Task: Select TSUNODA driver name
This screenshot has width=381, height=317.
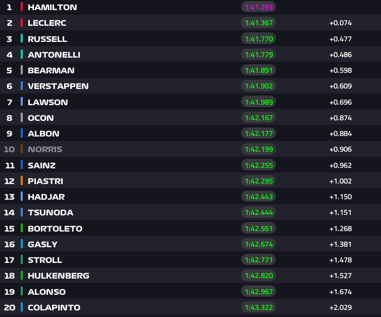Action: click(51, 212)
